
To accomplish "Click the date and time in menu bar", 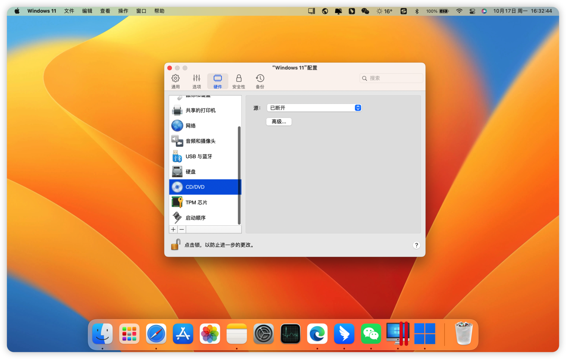I will pyautogui.click(x=523, y=11).
